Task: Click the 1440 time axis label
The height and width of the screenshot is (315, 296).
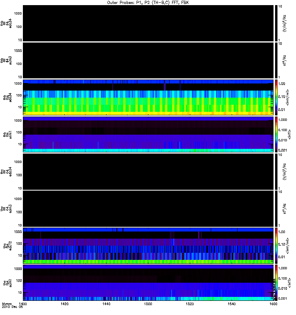Action: click(x=106, y=304)
